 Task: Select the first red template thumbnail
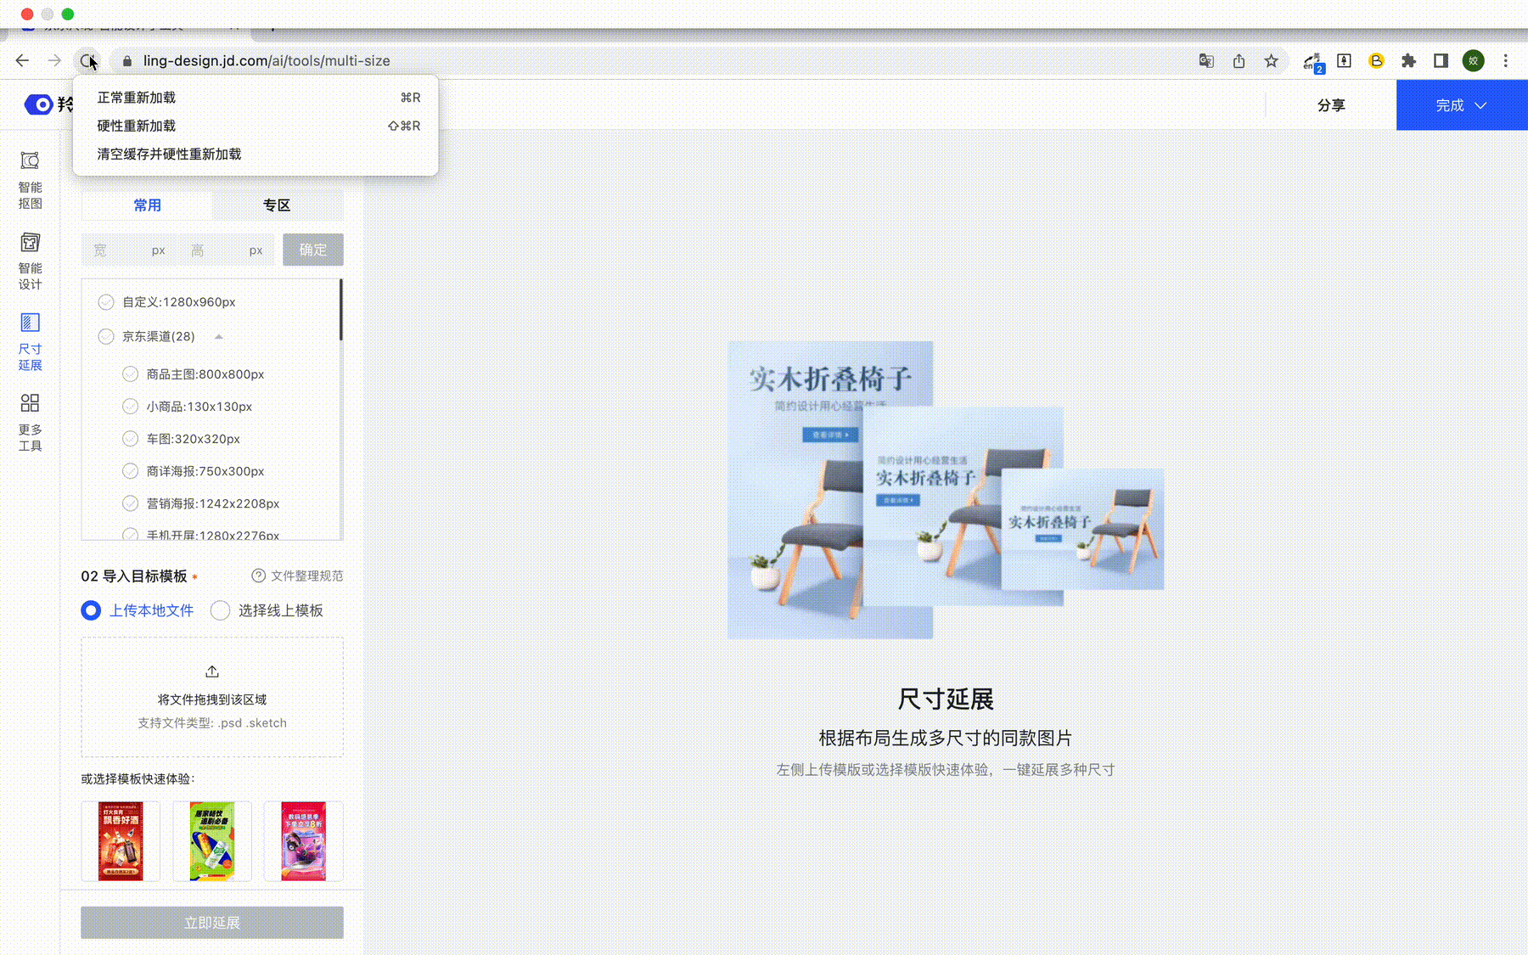[x=120, y=841]
